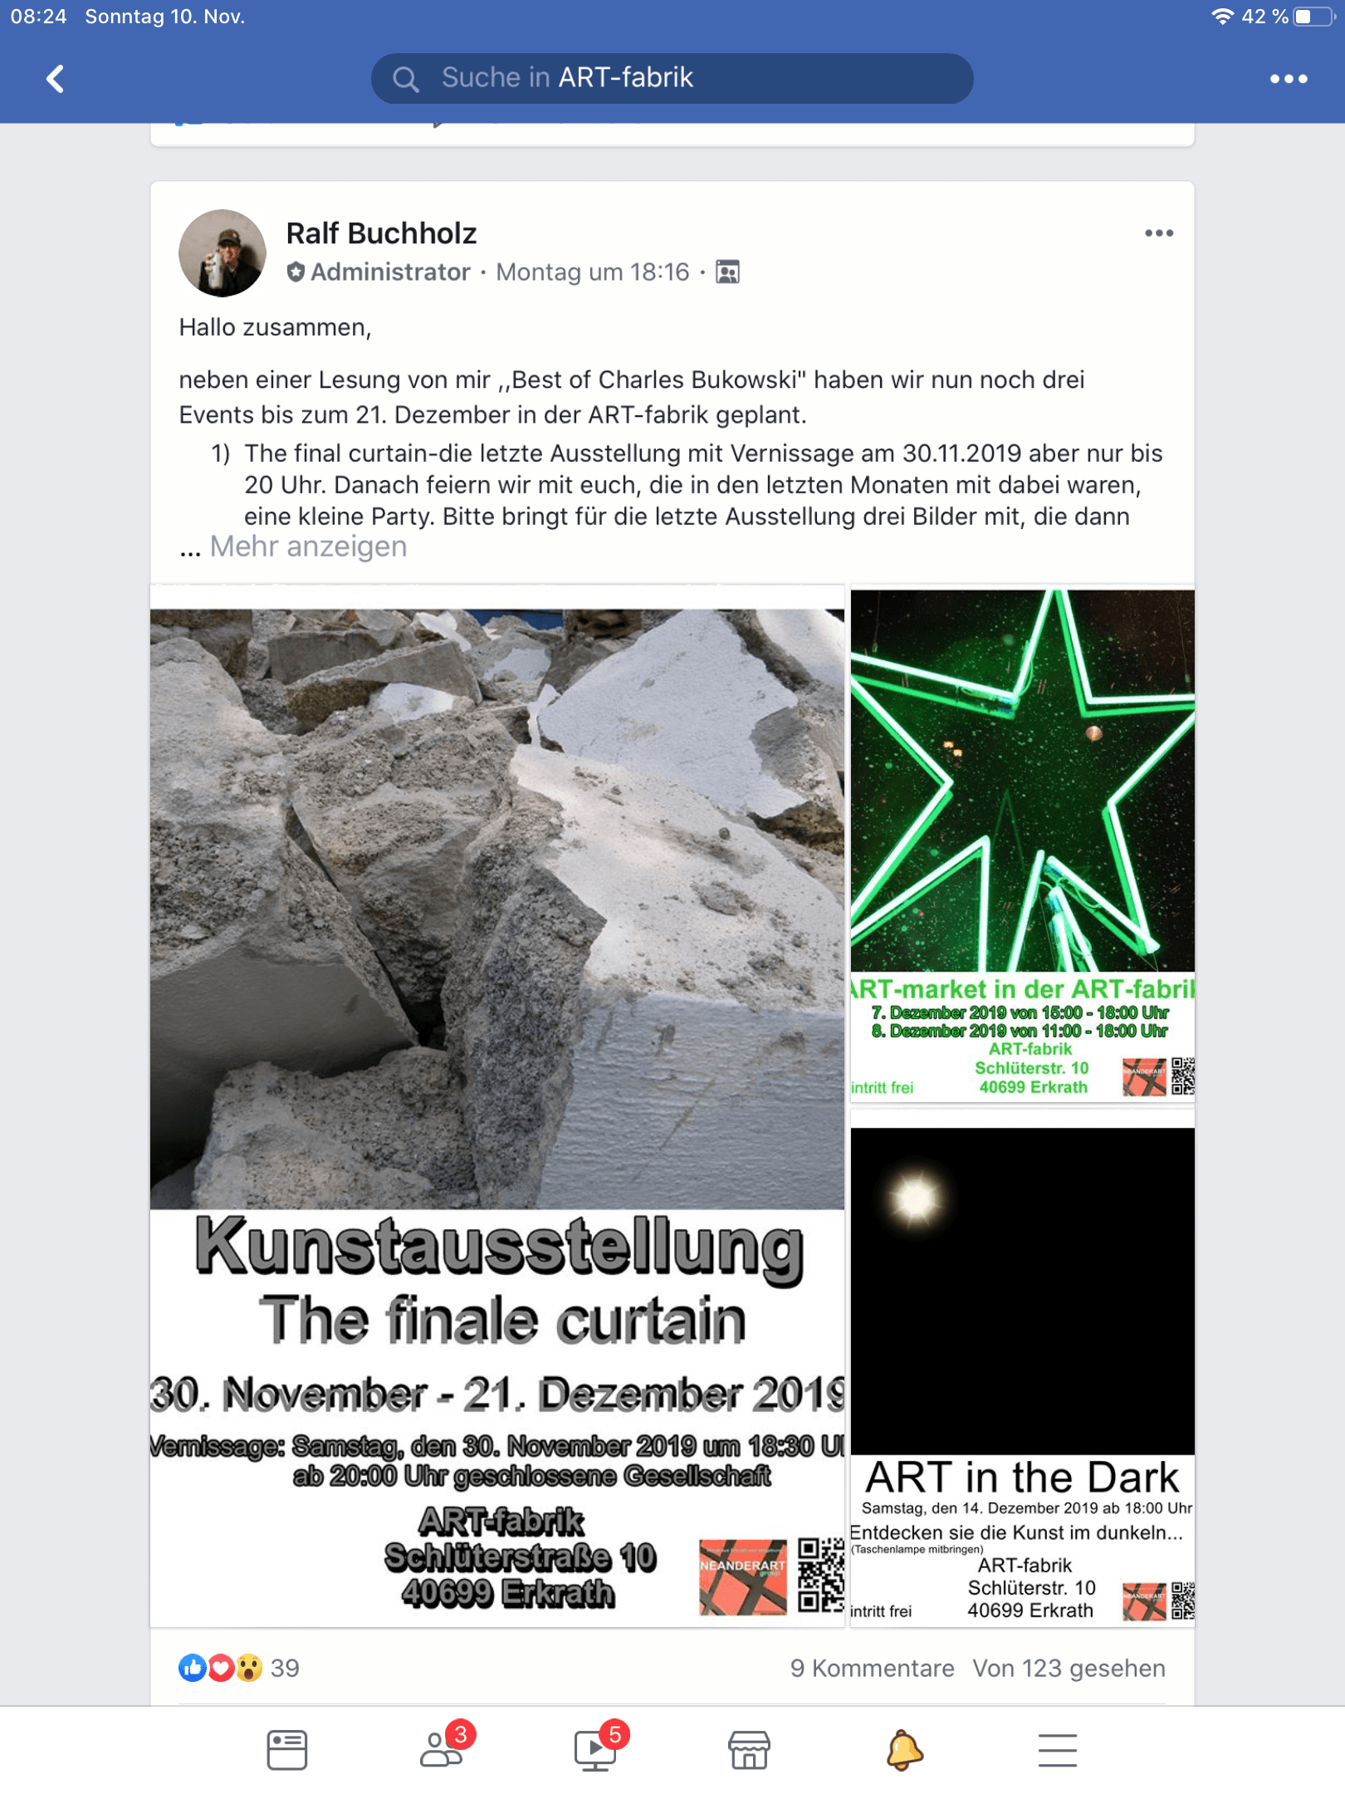The width and height of the screenshot is (1345, 1794).
Task: Tap the group audience icon beside timestamp
Action: point(727,272)
